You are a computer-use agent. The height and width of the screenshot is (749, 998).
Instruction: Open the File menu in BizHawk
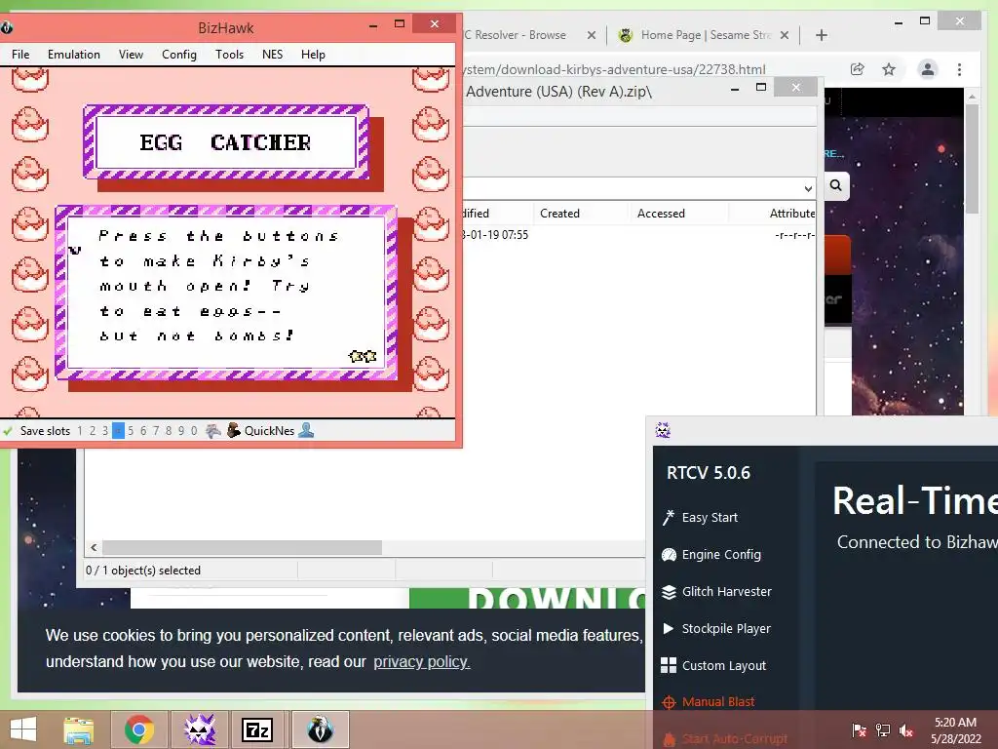[x=20, y=55]
